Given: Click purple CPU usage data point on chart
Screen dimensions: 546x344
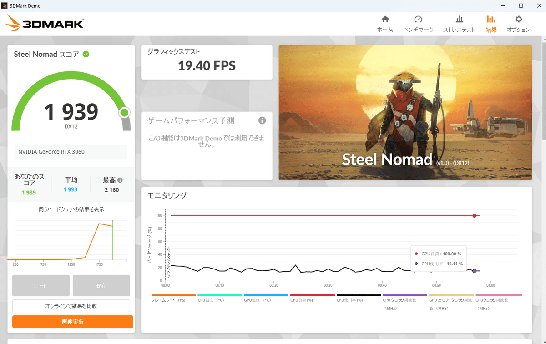Looking at the screenshot, I should (x=475, y=271).
